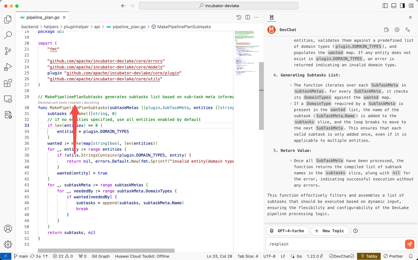Click the docstring code lens
Screen dimensions: 418x260
pos(91,103)
